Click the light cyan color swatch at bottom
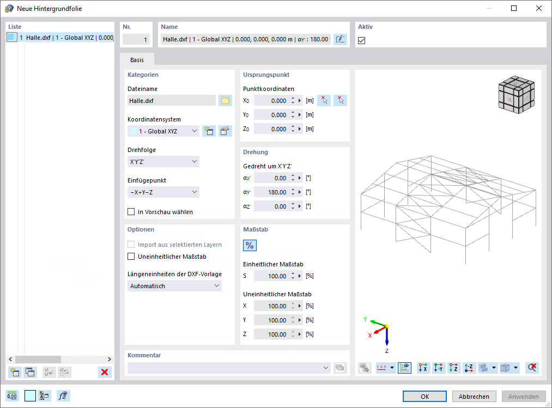The width and height of the screenshot is (552, 408). point(31,395)
